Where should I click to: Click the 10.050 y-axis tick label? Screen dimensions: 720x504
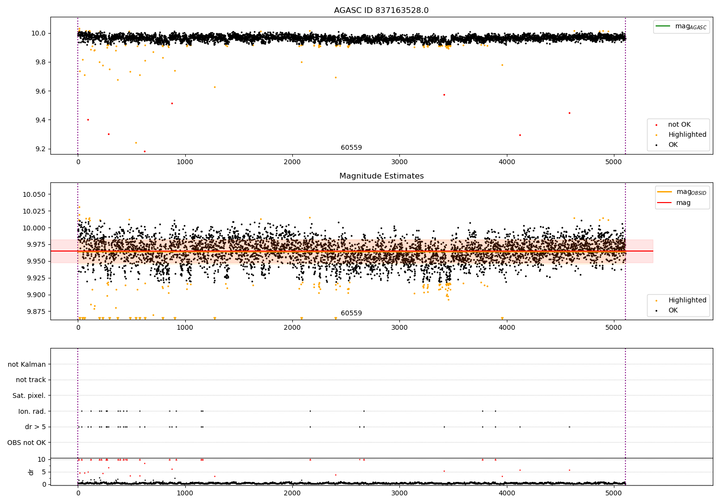coord(34,194)
